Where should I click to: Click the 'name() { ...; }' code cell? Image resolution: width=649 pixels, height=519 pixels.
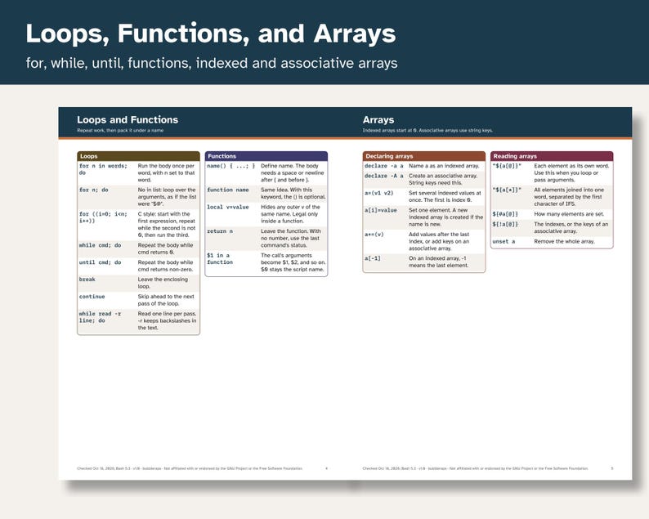coord(231,166)
